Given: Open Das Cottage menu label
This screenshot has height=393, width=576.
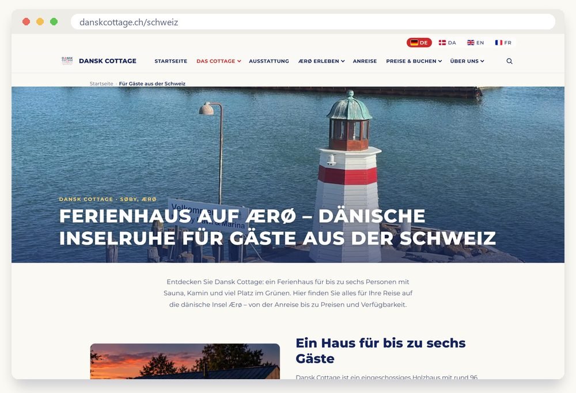Looking at the screenshot, I should coord(215,61).
